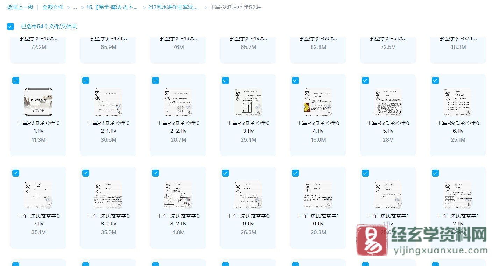The width and height of the screenshot is (499, 266).
Task: Click the 已选中54个文件/文件夹 label
Action: pyautogui.click(x=49, y=27)
